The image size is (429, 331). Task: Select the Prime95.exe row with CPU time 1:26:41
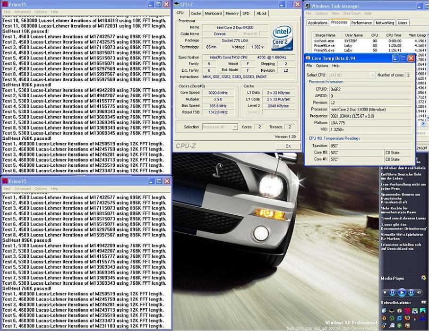click(x=369, y=51)
